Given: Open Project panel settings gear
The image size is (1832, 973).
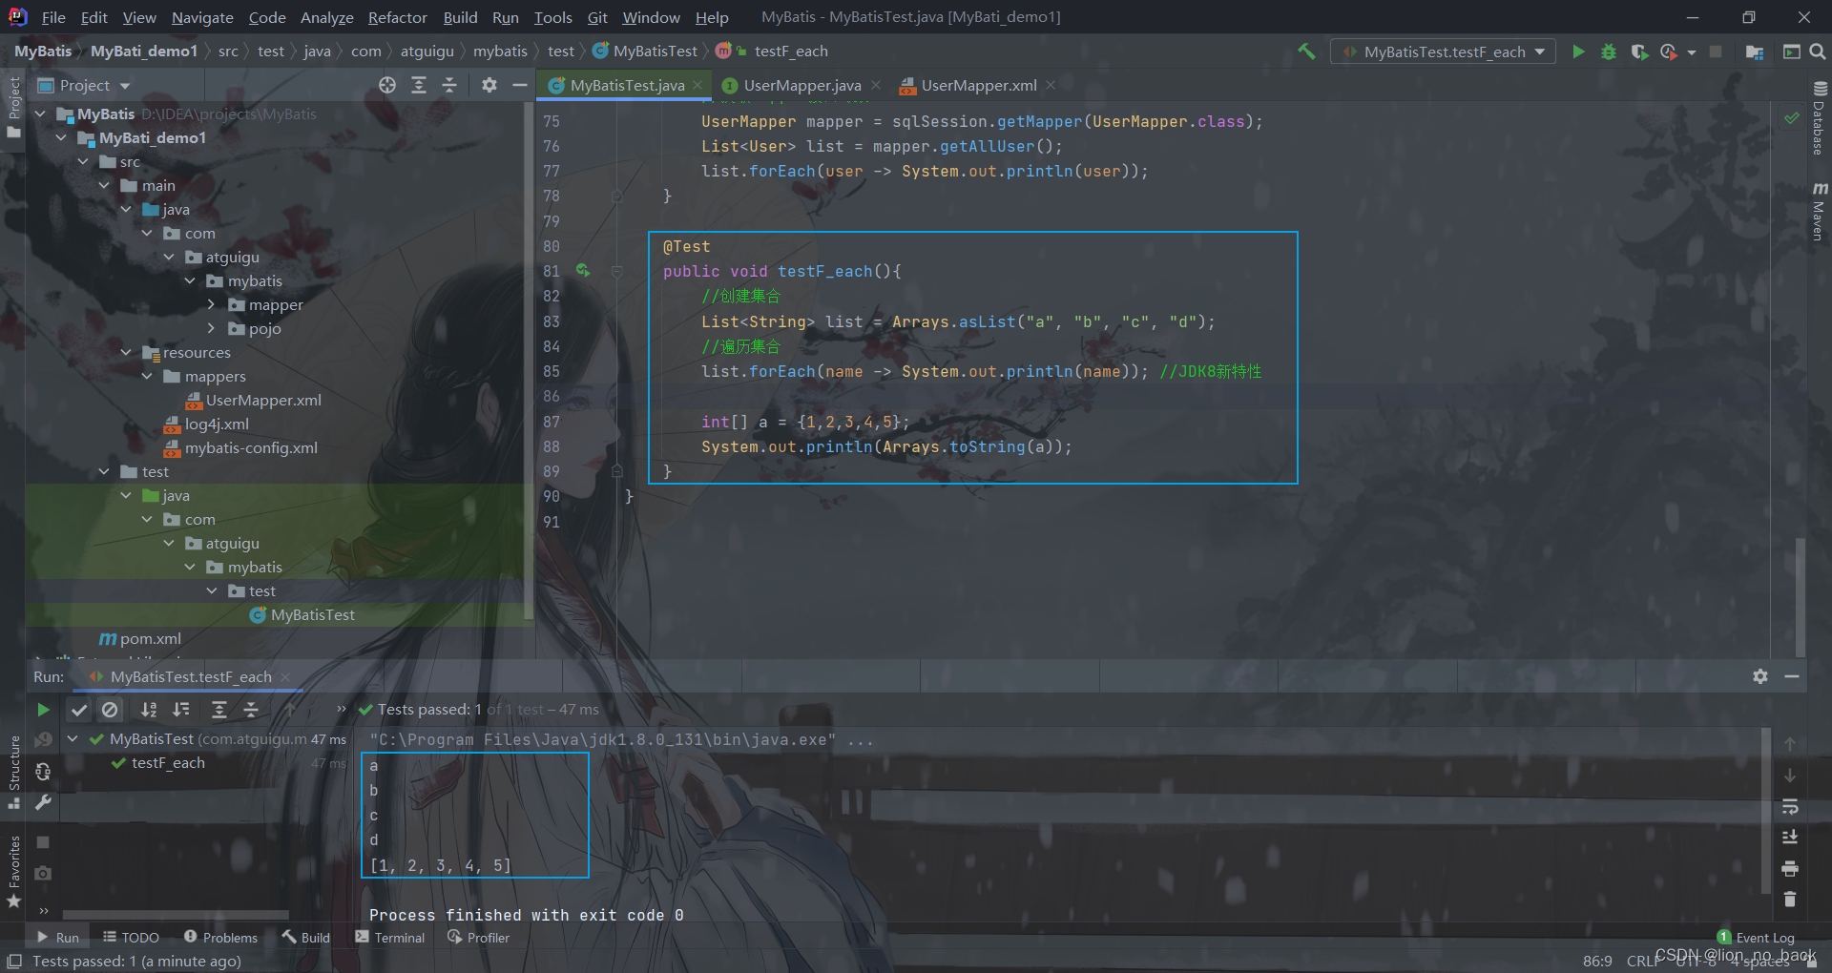Looking at the screenshot, I should pyautogui.click(x=489, y=85).
